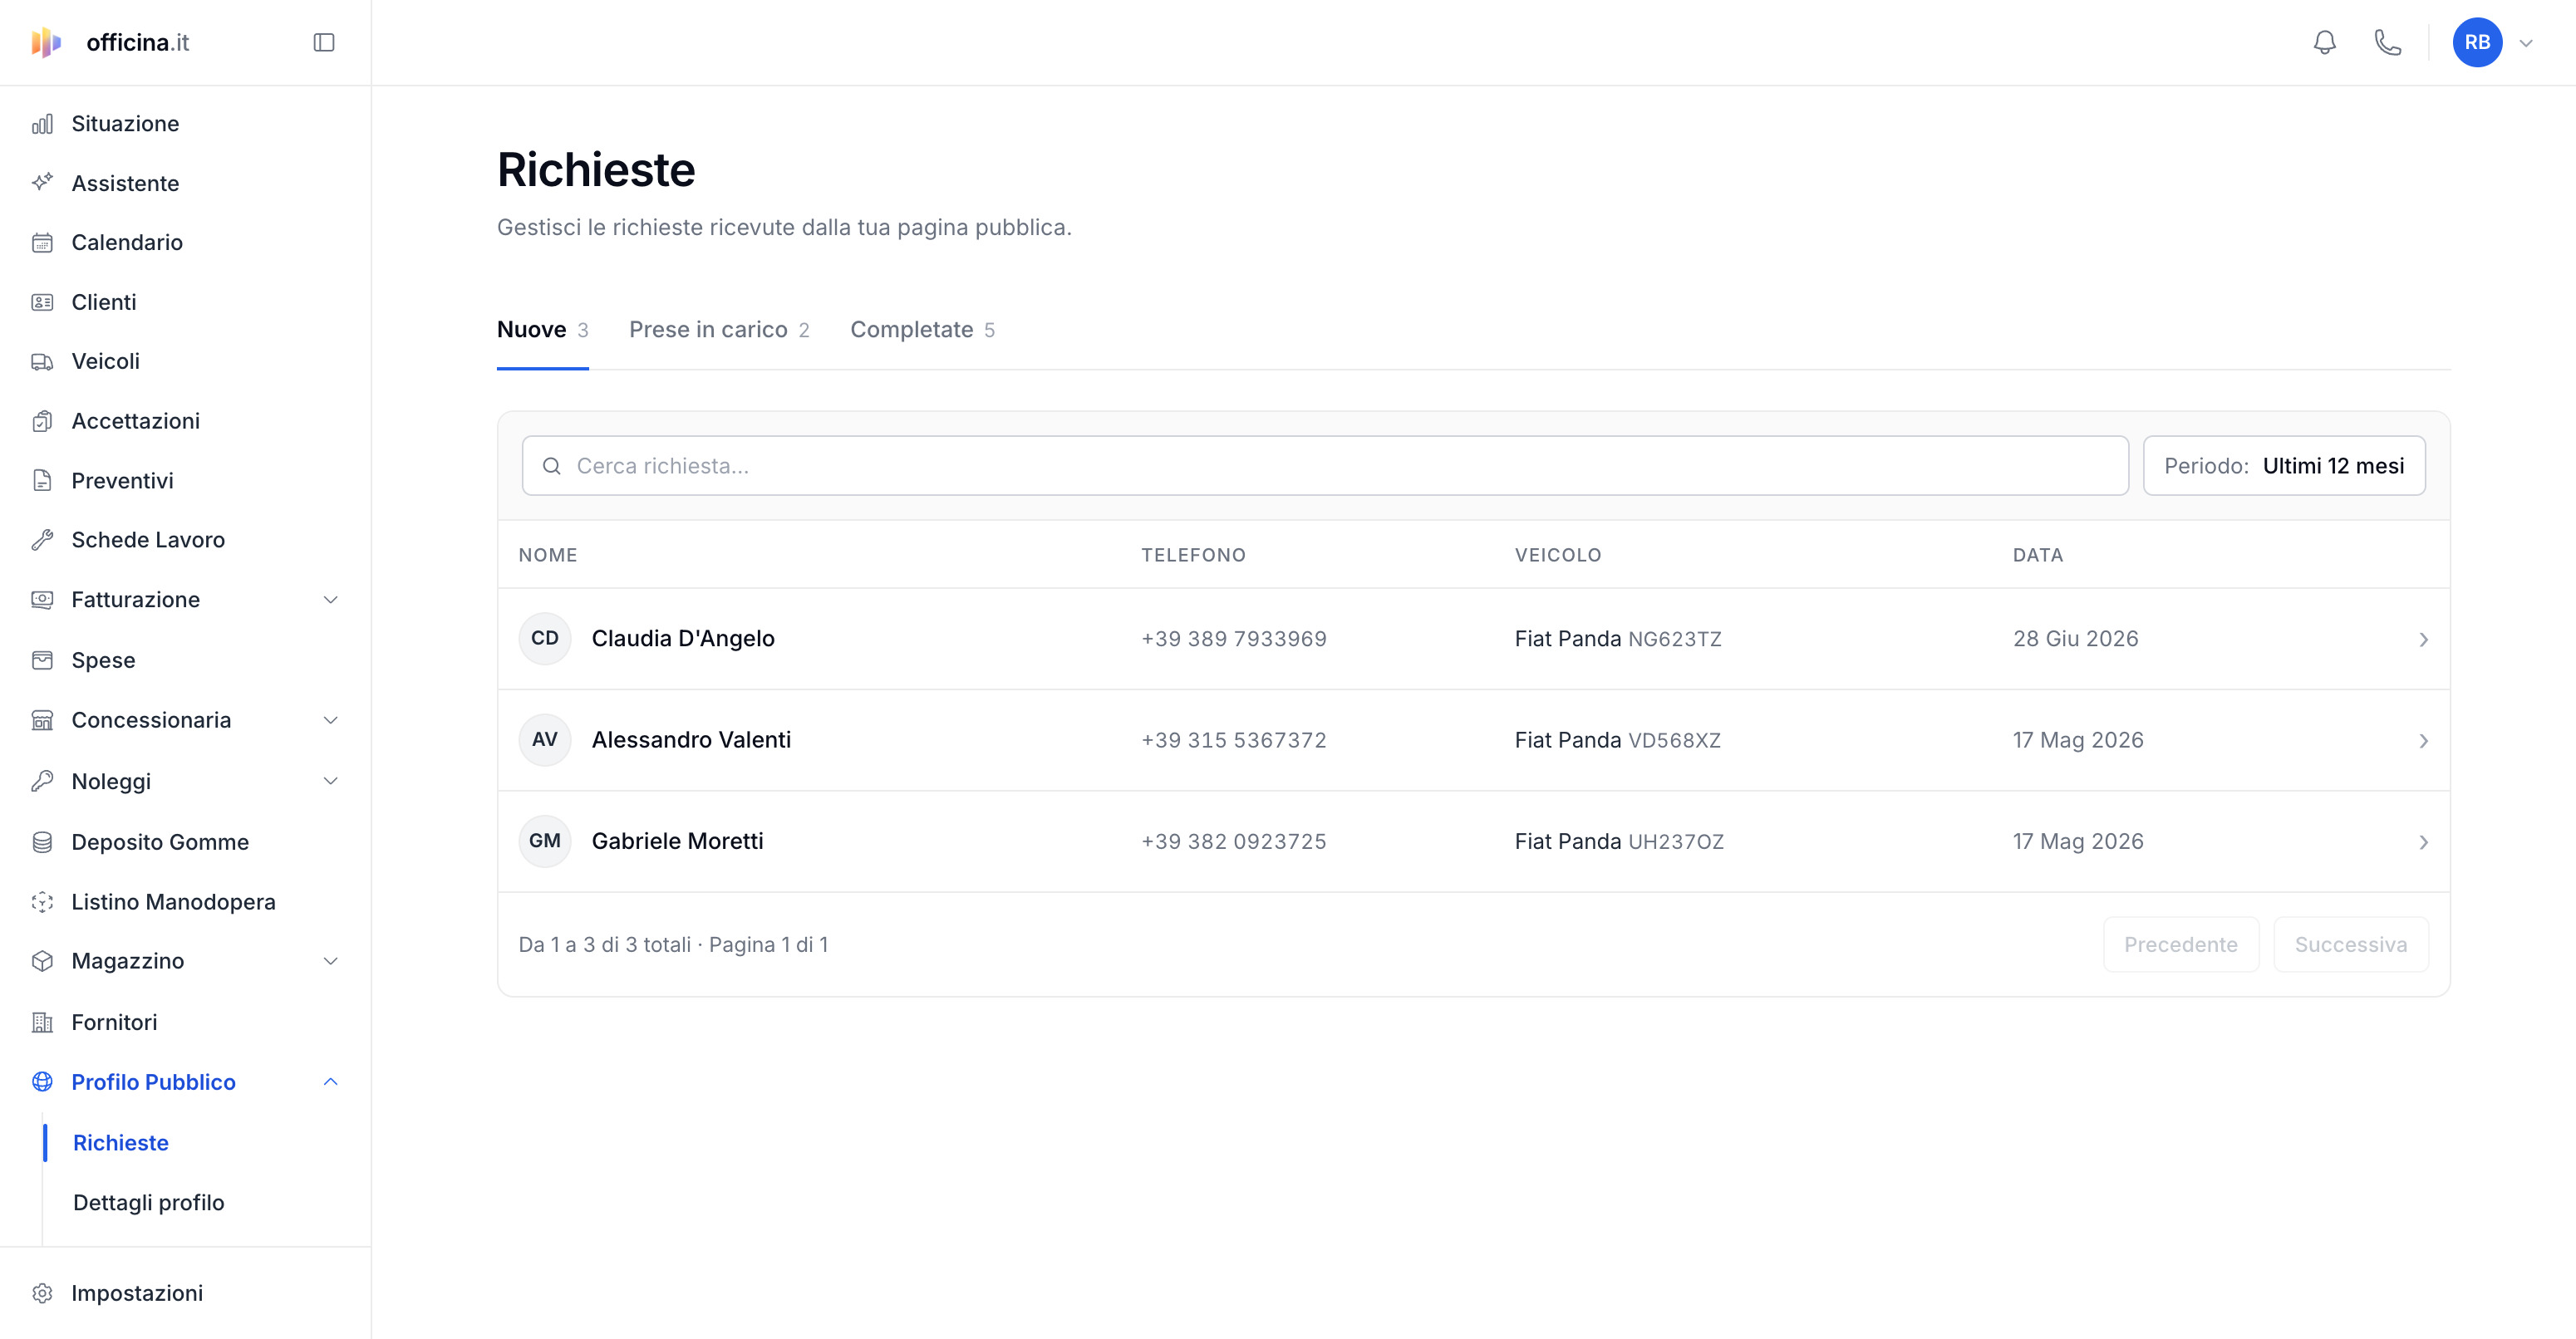
Task: Expand the Concessionaria submenu chevron
Action: tap(330, 720)
